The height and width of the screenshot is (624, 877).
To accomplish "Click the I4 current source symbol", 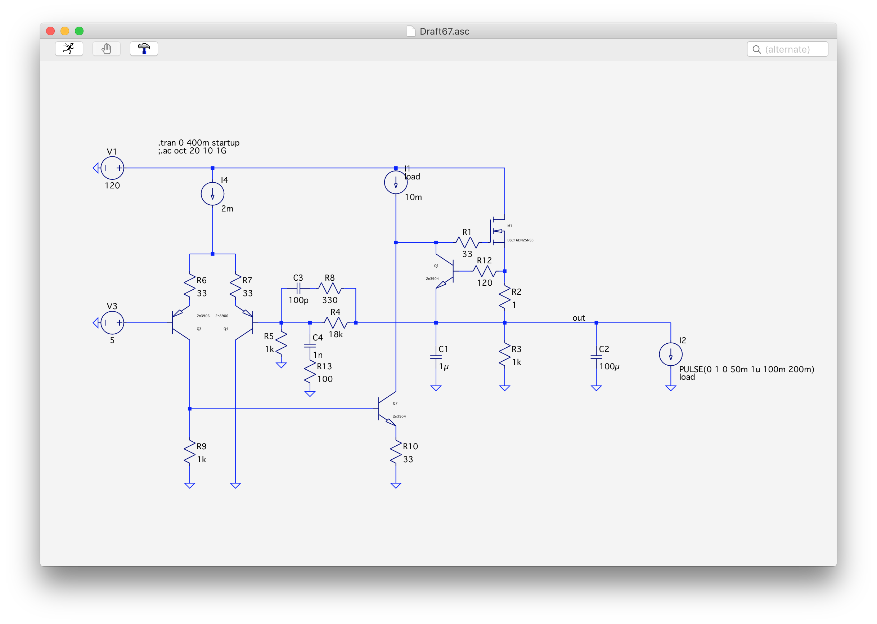I will pos(212,194).
